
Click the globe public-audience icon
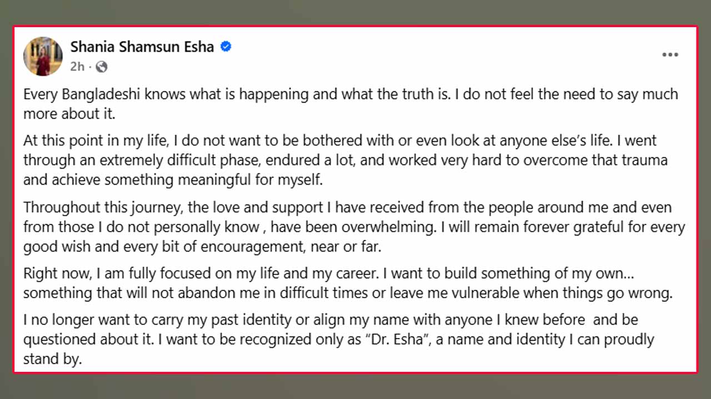pyautogui.click(x=102, y=67)
